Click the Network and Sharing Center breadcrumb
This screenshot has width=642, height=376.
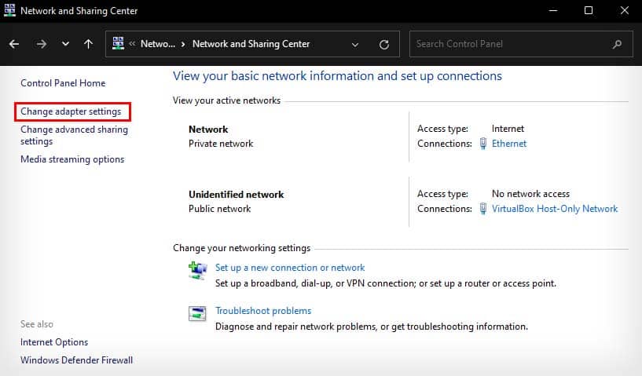click(251, 44)
